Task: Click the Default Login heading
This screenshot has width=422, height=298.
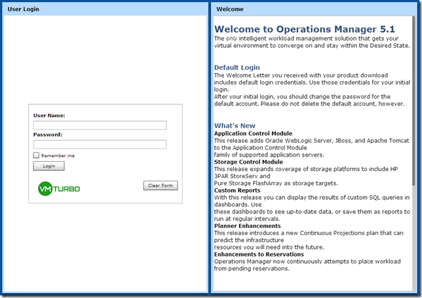Action: [x=237, y=67]
